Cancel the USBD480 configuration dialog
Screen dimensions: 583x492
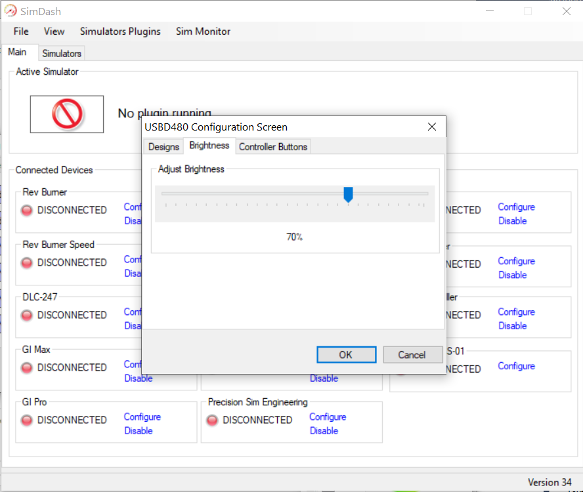(412, 355)
